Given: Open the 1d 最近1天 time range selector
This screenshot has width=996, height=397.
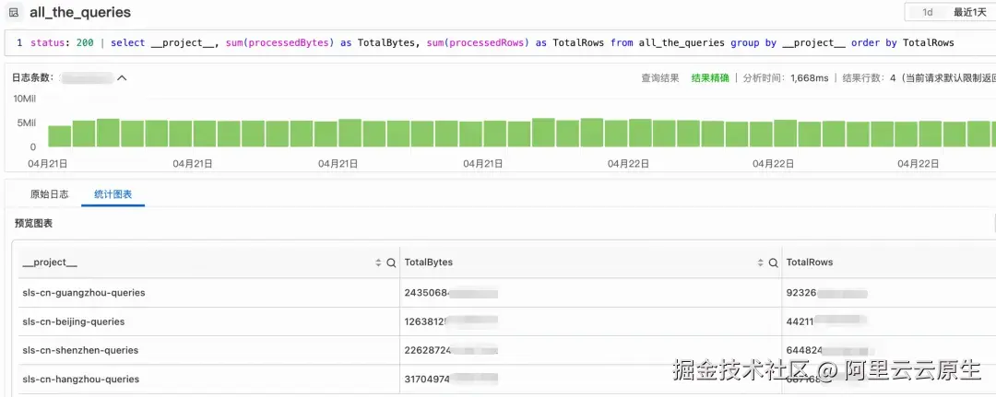Looking at the screenshot, I should tap(950, 12).
